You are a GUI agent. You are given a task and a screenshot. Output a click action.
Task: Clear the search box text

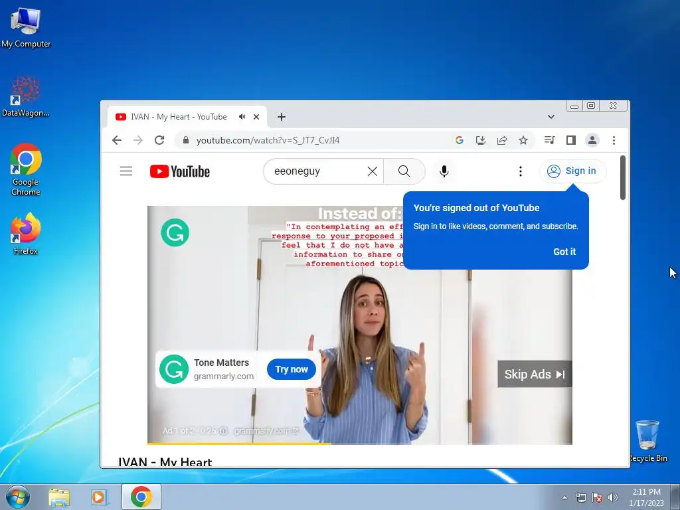point(372,171)
